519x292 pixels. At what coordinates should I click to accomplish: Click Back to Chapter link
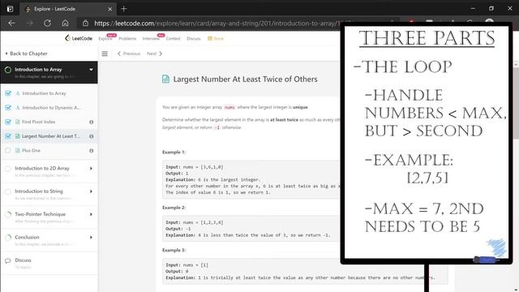(x=26, y=54)
